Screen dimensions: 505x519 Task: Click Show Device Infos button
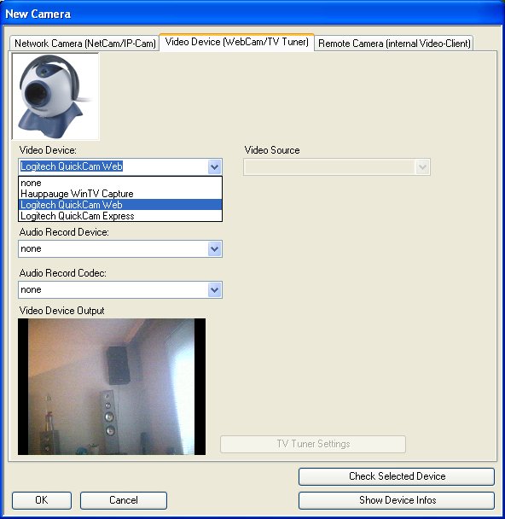pos(397,500)
